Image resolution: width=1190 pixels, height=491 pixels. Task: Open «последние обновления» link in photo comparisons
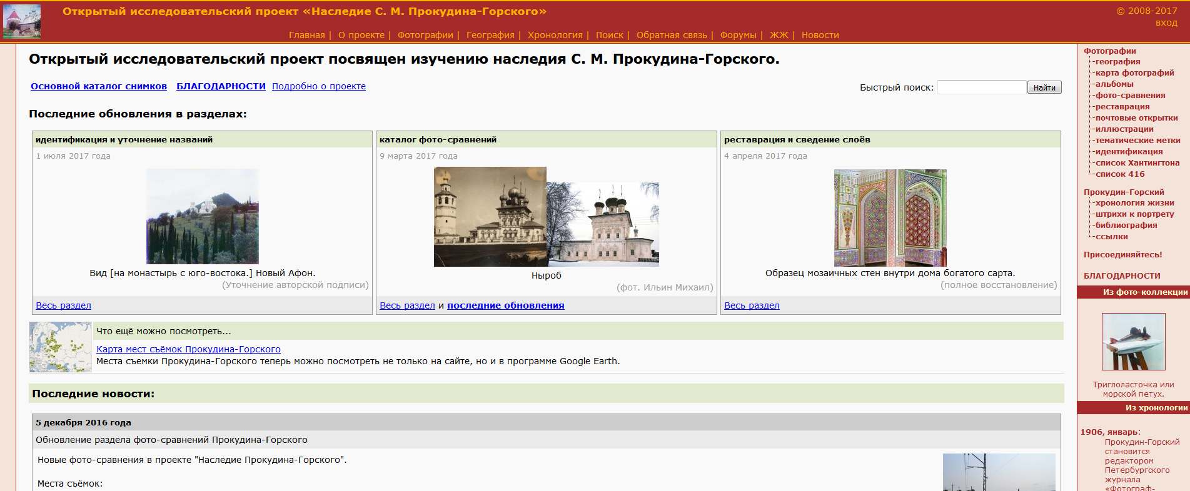(505, 305)
